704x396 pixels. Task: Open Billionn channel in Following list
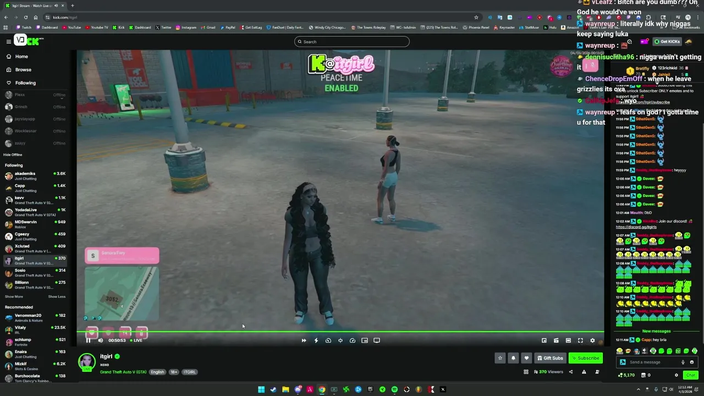point(34,285)
